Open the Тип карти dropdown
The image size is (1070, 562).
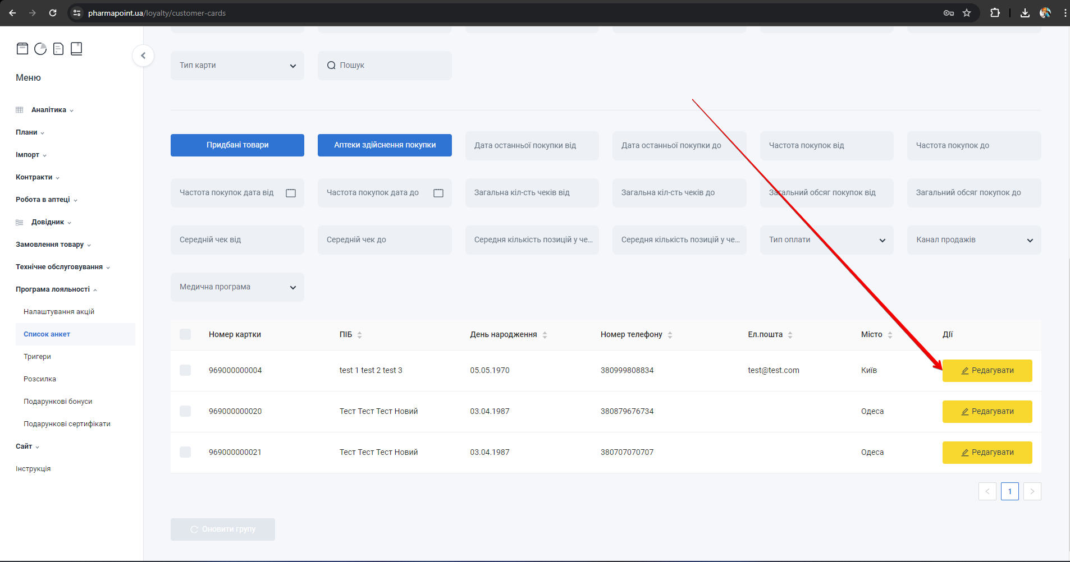click(237, 66)
